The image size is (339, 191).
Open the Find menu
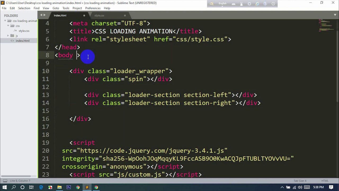coord(37,8)
